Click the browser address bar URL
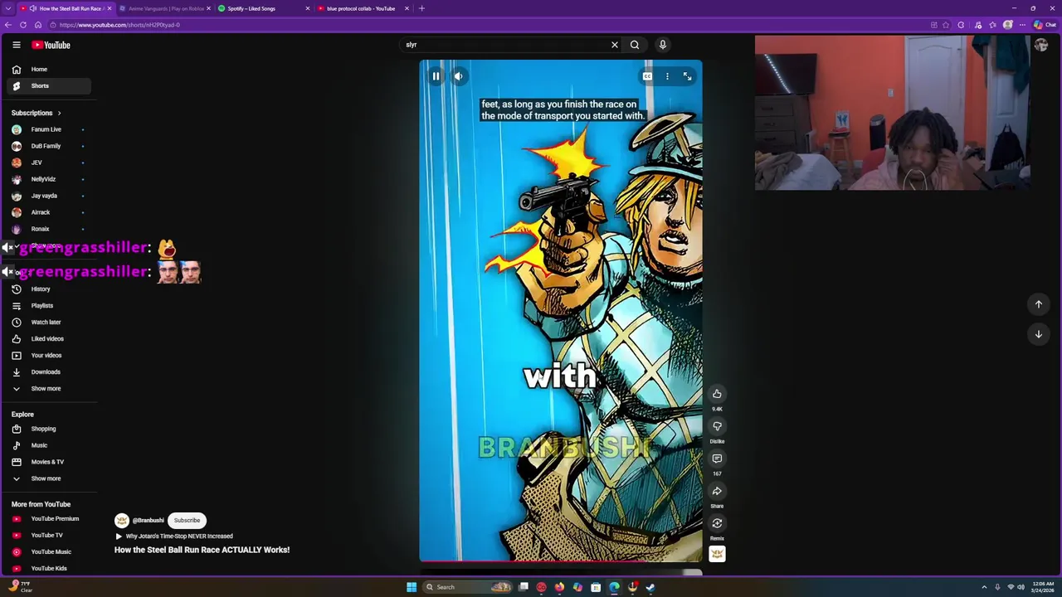 [x=119, y=25]
